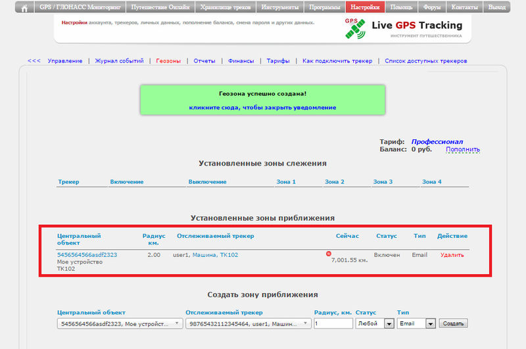Open the Финансы submenu item
526x349 pixels.
[x=241, y=60]
